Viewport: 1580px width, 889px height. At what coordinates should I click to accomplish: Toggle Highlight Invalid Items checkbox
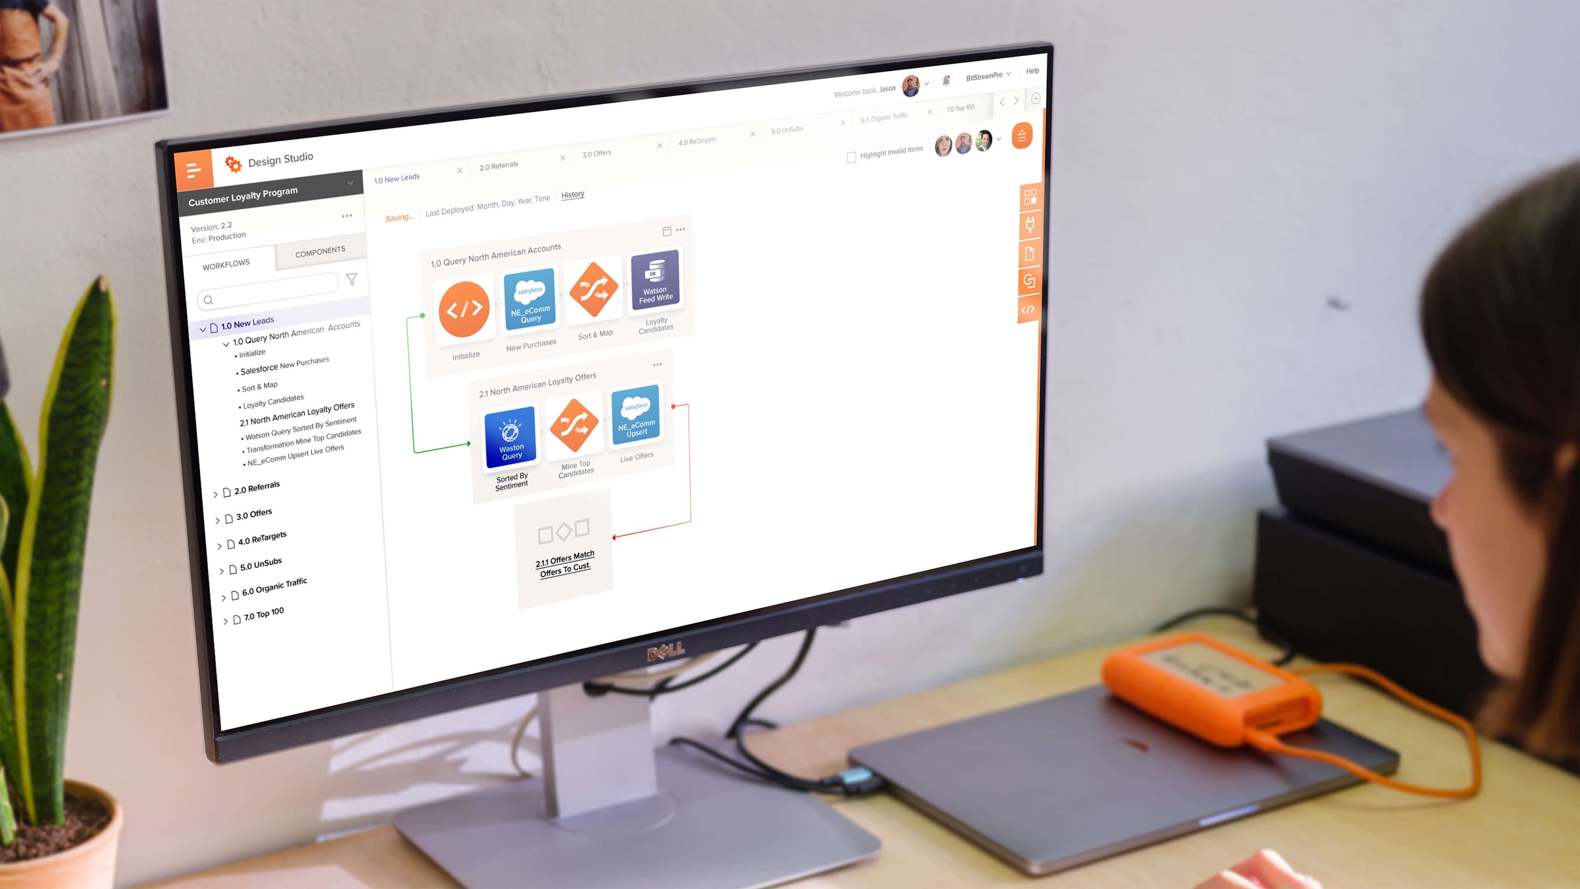tap(852, 152)
